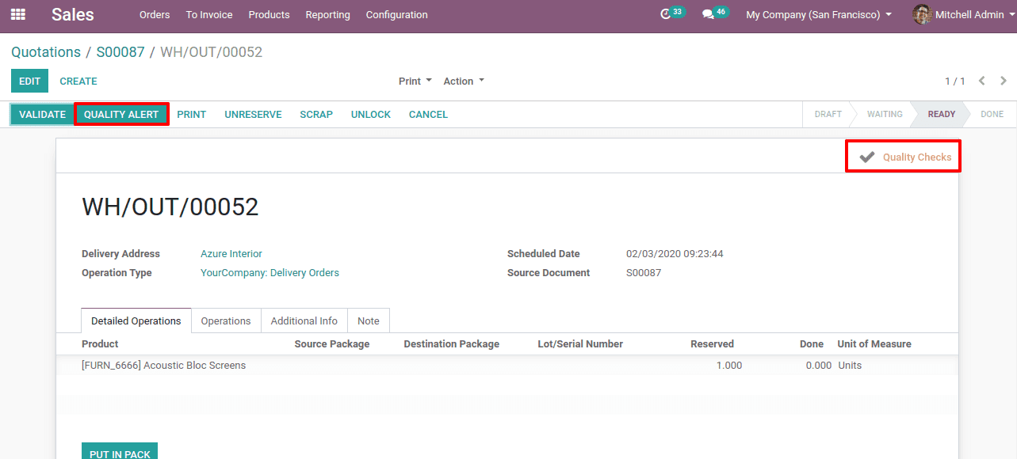Click the Source Package column header
The image size is (1017, 459).
[x=332, y=344]
